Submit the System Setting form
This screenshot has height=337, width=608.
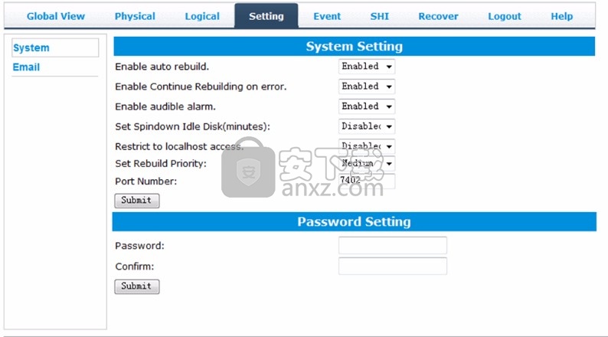tap(137, 201)
